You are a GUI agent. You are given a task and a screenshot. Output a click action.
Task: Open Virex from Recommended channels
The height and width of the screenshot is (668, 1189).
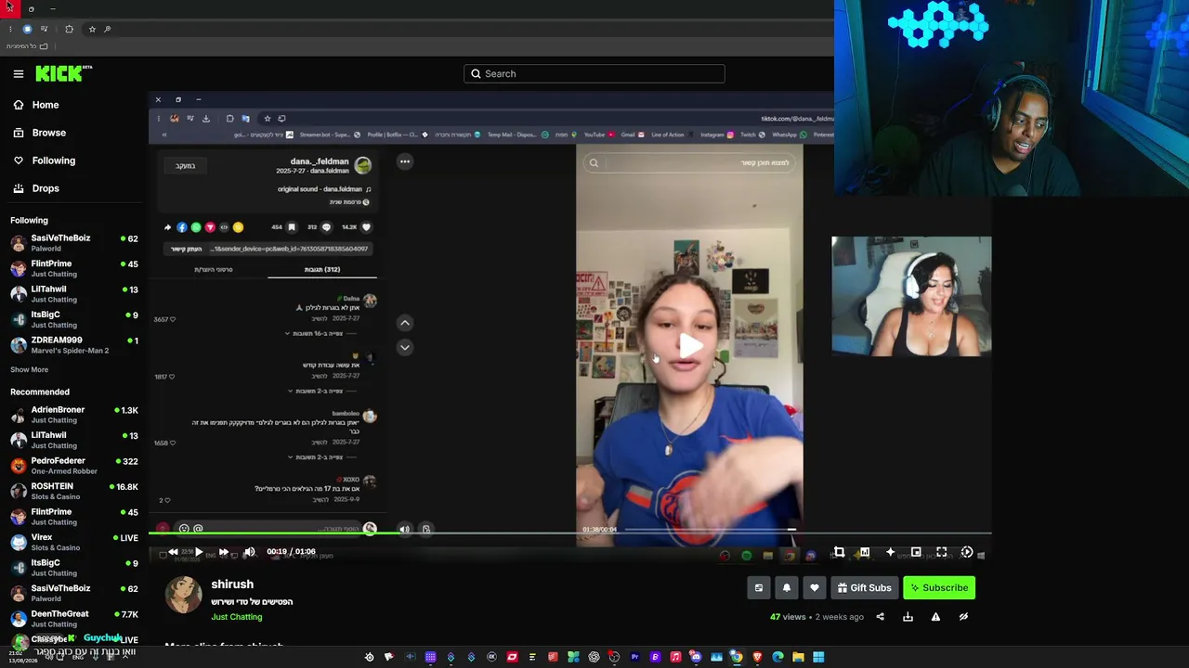(x=74, y=542)
